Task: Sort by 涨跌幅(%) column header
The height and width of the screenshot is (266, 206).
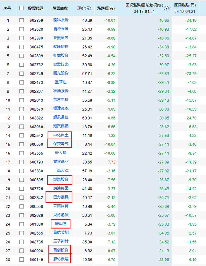Action: coord(106,9)
